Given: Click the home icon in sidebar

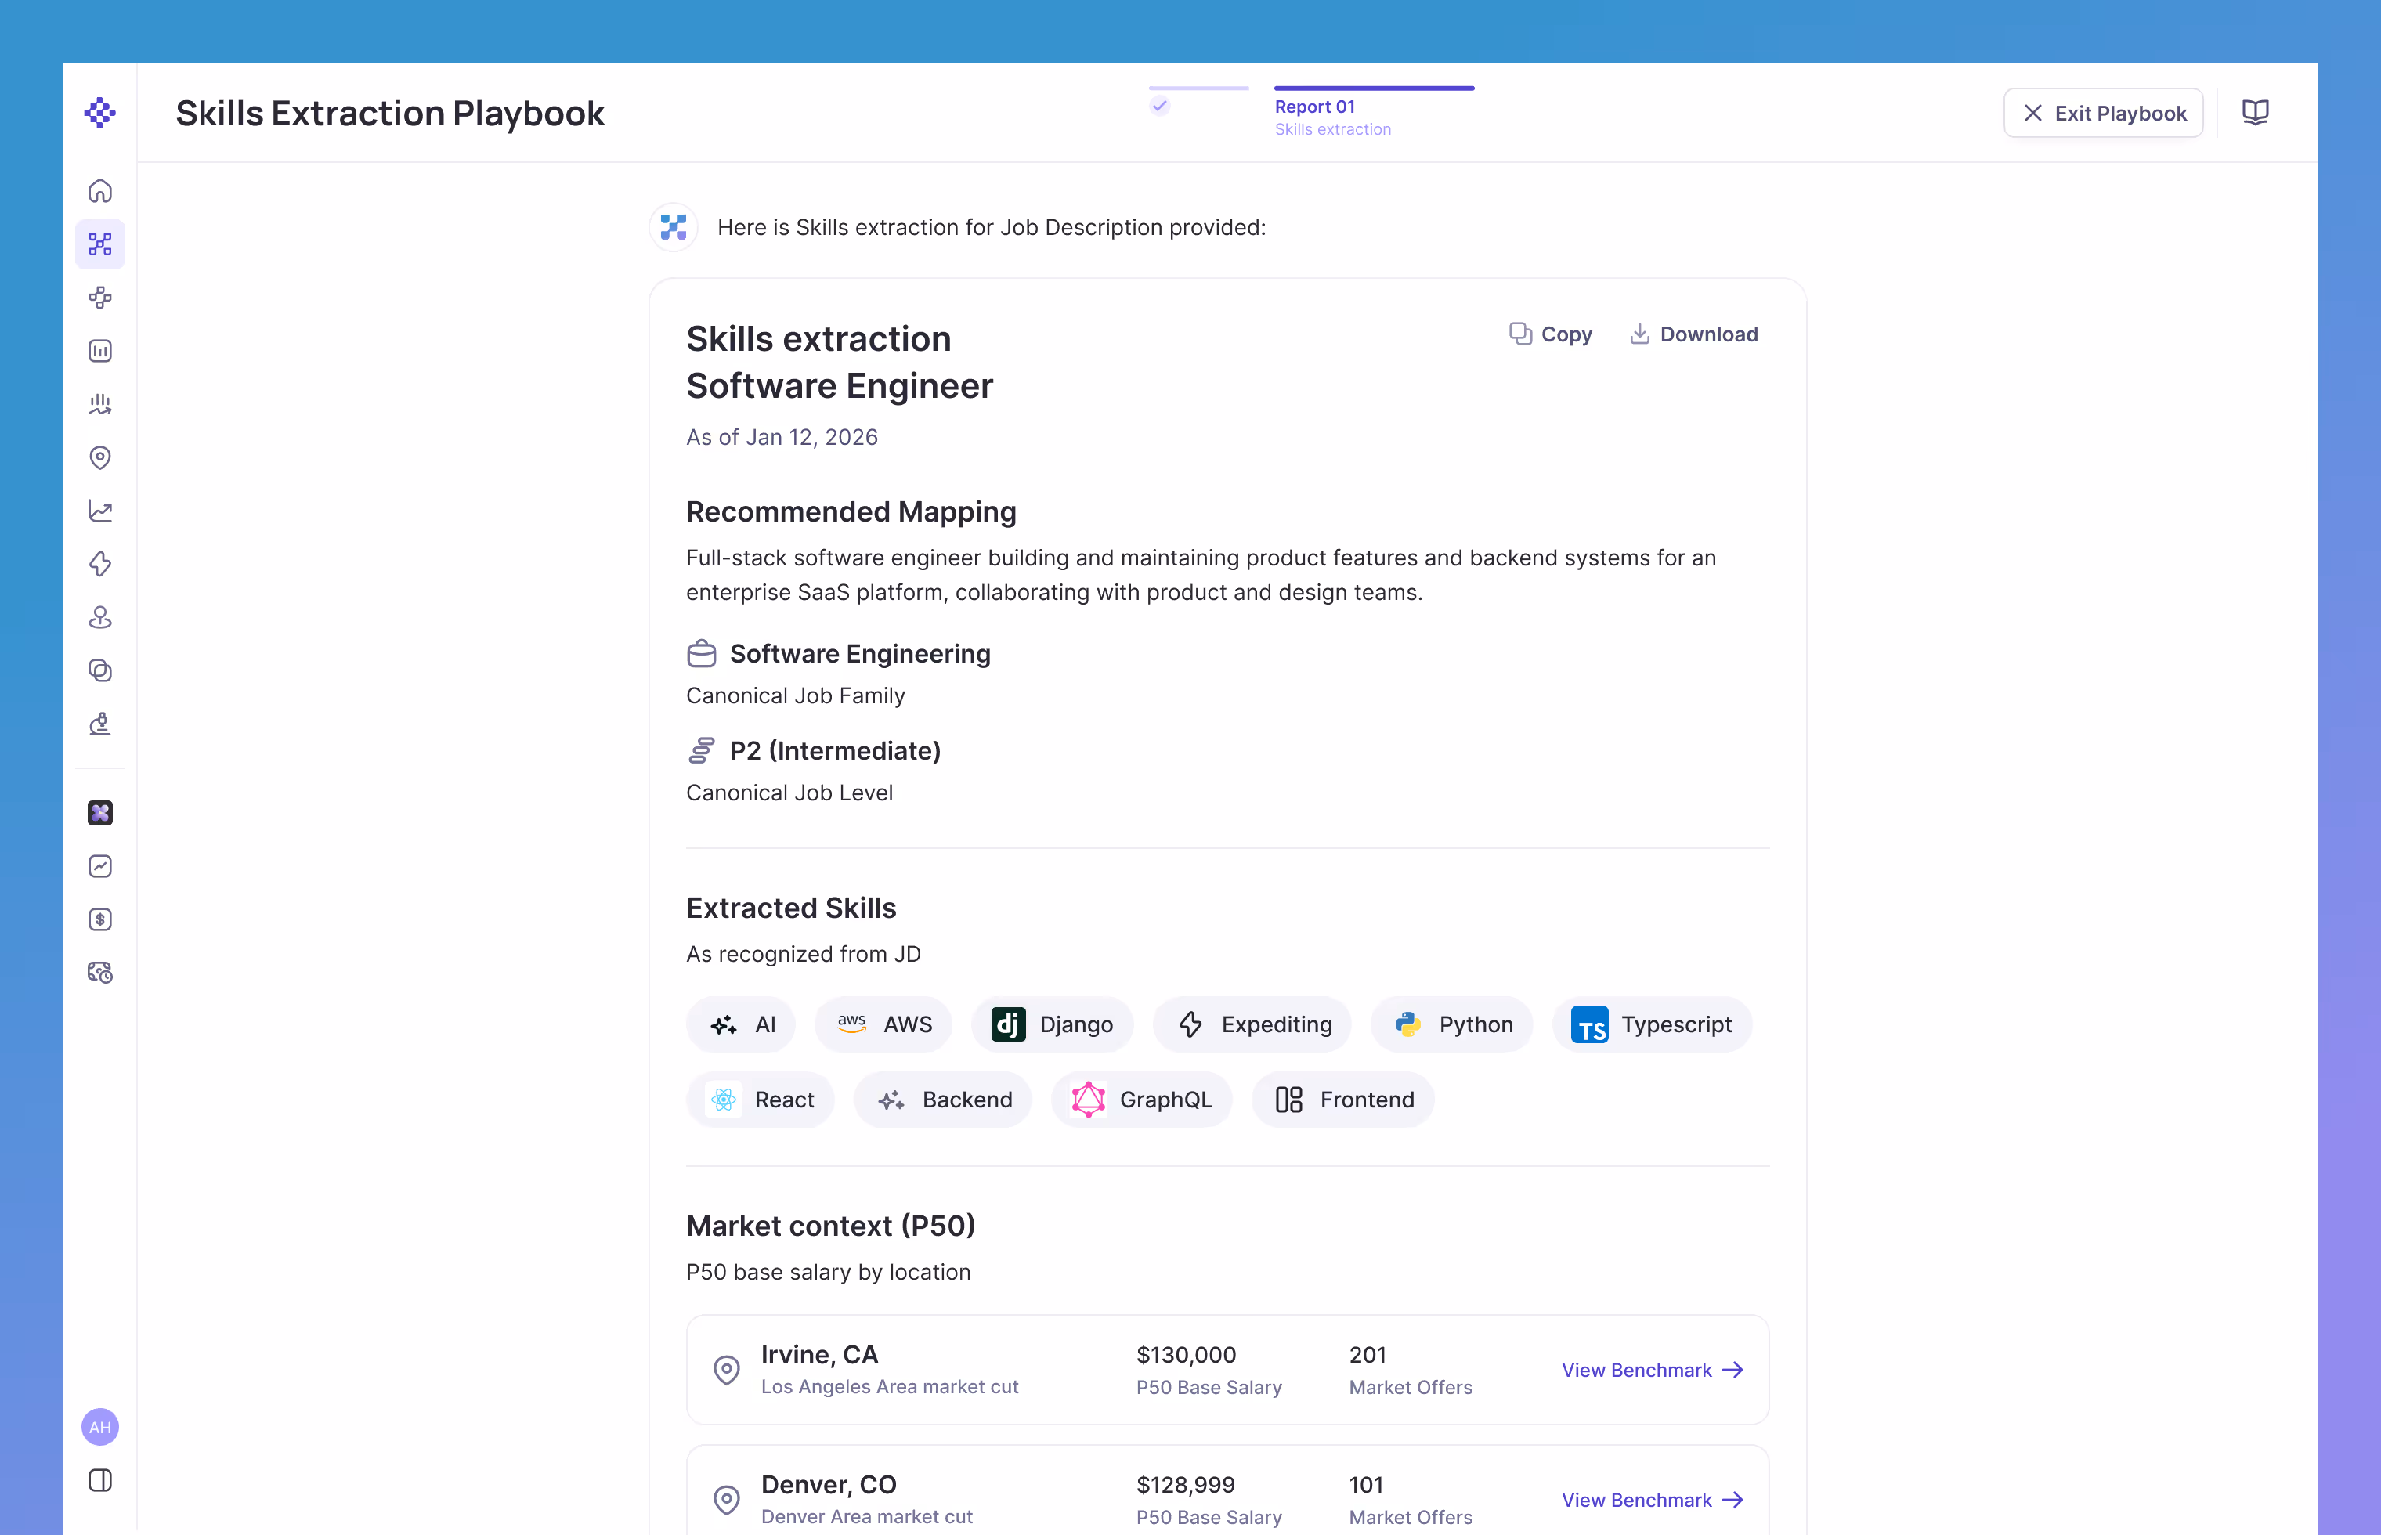Looking at the screenshot, I should (x=99, y=190).
